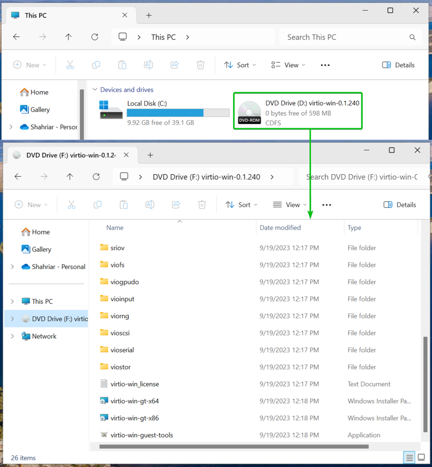Viewport: 432px width, 467px height.
Task: Click Share icon in This PC window toolbar
Action: coord(175,65)
